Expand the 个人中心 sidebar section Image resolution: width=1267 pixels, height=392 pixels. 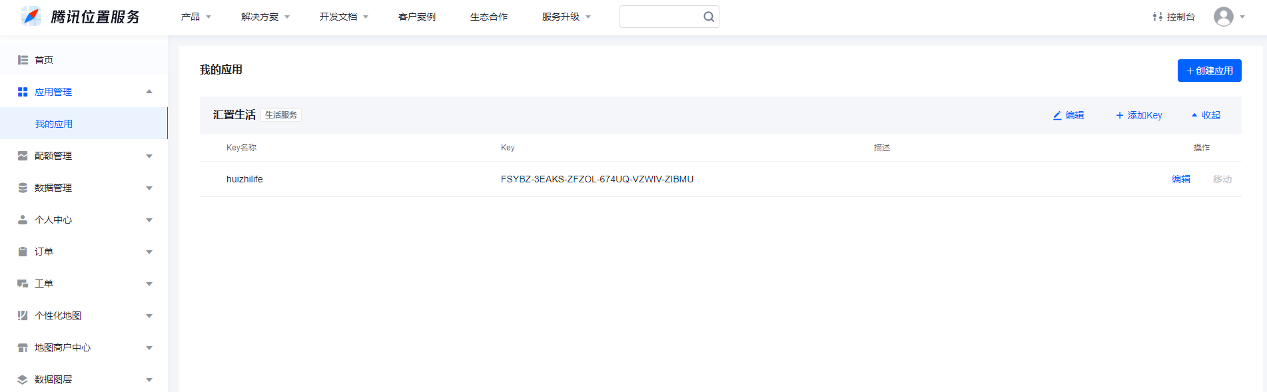pyautogui.click(x=149, y=220)
